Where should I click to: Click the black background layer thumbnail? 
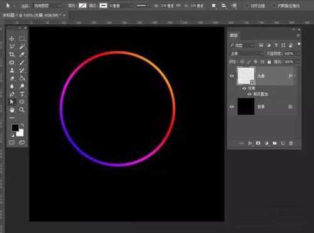(246, 106)
